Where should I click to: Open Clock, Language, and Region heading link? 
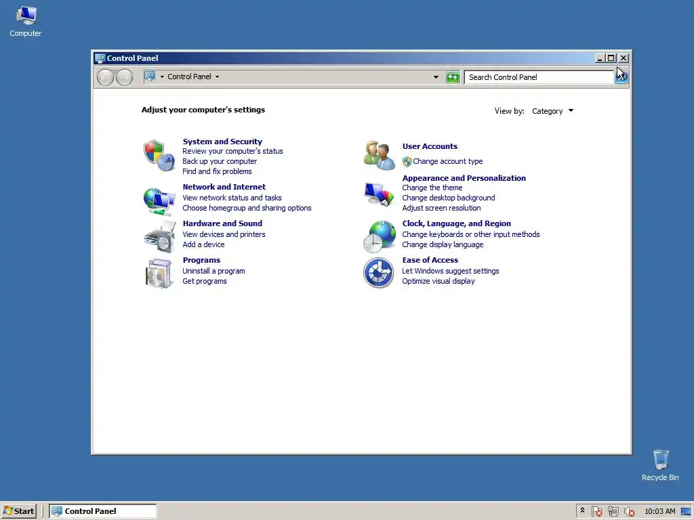tap(456, 223)
